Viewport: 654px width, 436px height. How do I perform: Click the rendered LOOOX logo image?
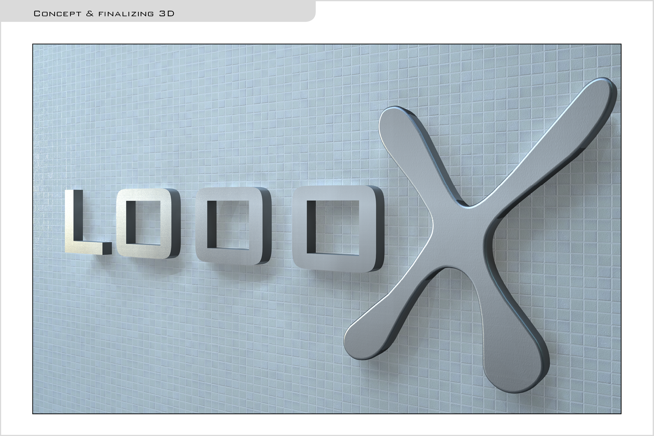327,229
